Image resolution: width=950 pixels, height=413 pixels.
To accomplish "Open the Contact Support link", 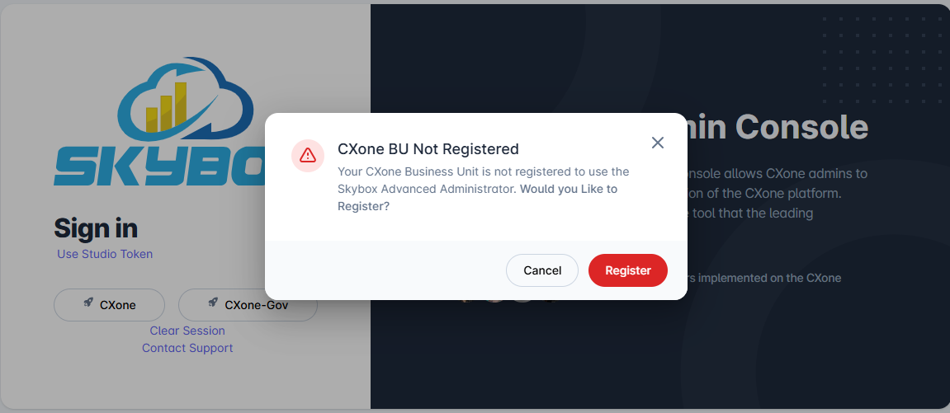I will (x=187, y=348).
